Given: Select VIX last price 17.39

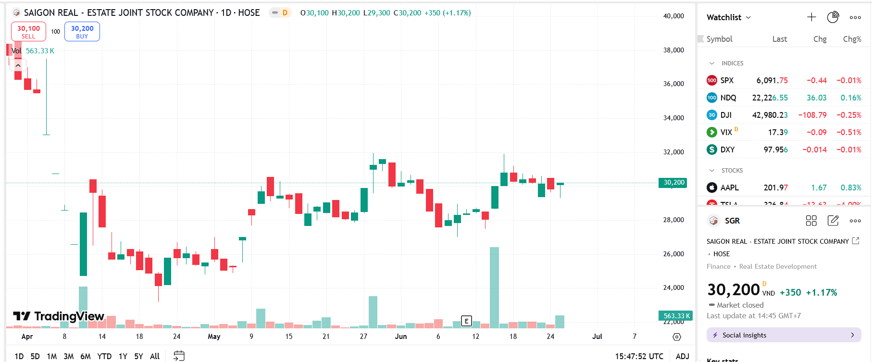Looking at the screenshot, I should (x=778, y=132).
